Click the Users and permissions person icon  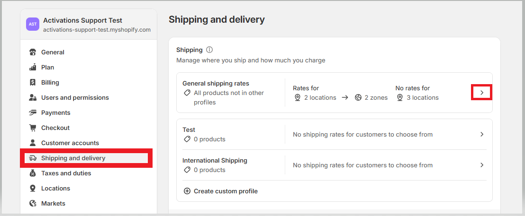pyautogui.click(x=33, y=97)
